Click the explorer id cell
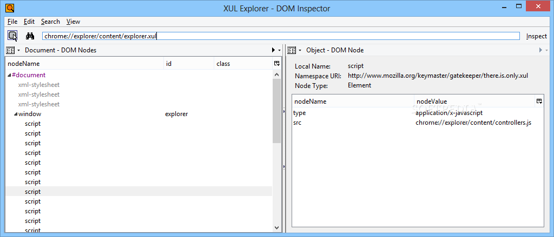Image resolution: width=554 pixels, height=237 pixels. pos(177,114)
